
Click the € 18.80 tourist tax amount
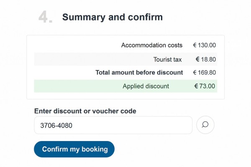[x=206, y=60]
